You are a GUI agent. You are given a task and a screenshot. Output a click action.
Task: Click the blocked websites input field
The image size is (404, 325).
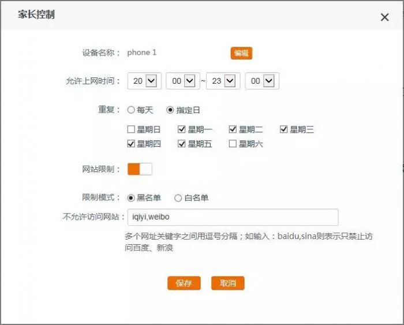(x=232, y=217)
